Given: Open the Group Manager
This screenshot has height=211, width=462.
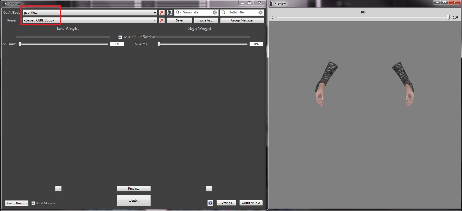Looking at the screenshot, I should point(242,20).
